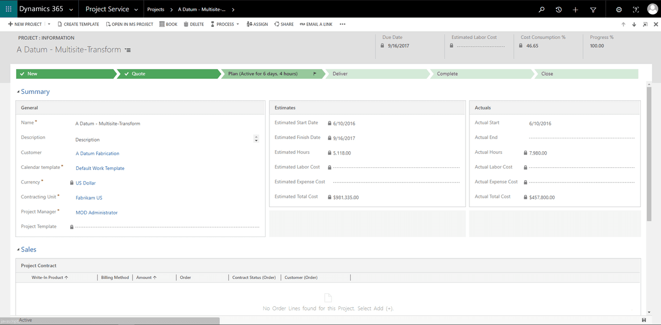Open the user profile avatar
The image size is (661, 325).
[x=652, y=9]
